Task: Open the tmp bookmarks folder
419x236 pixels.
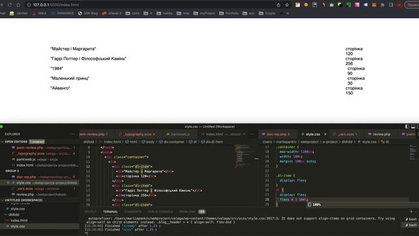Action: pyautogui.click(x=183, y=13)
